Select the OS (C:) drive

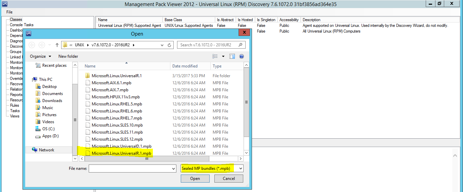[x=45, y=129]
